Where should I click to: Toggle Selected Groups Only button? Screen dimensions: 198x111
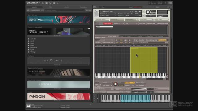click(x=152, y=40)
